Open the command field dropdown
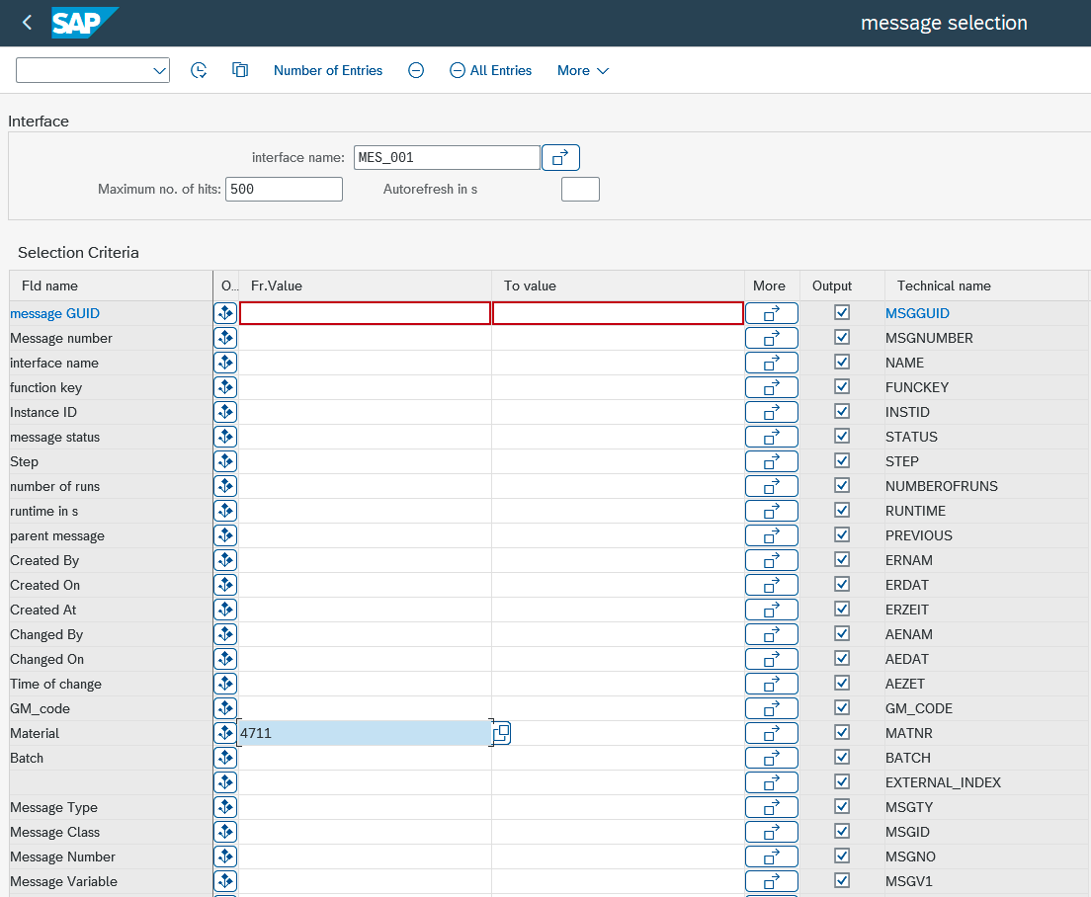Screen dimensions: 1091x897 [159, 70]
